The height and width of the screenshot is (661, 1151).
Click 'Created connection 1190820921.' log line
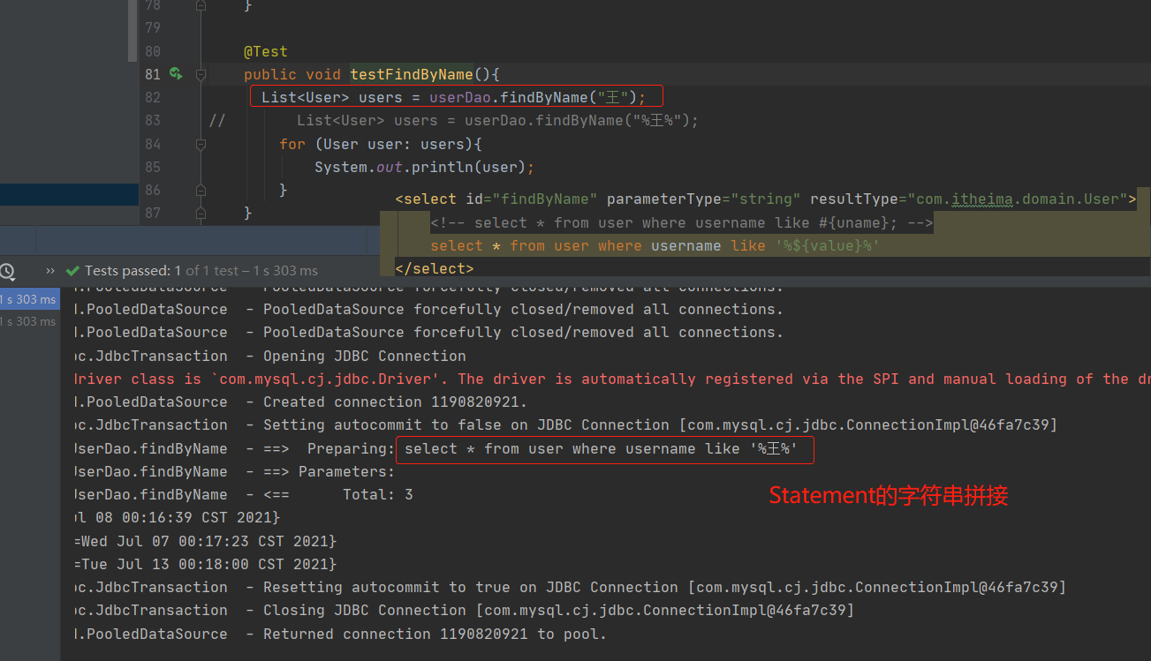(300, 402)
